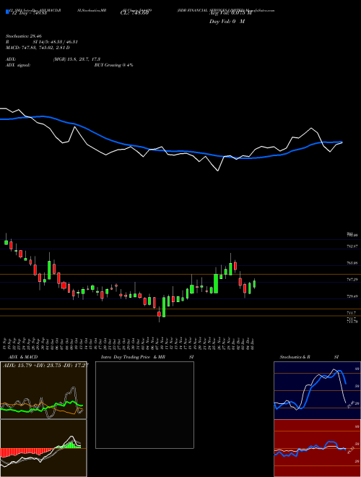Screen dimensions: 361x477
Task: Click the last green candlestick of the chart
Action: (254, 283)
